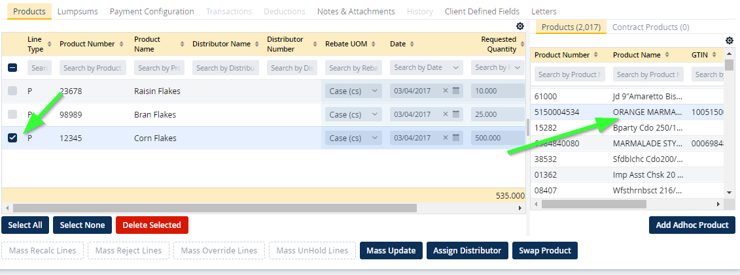
Task: Clear the date in Bran Flakes row
Action: [446, 115]
